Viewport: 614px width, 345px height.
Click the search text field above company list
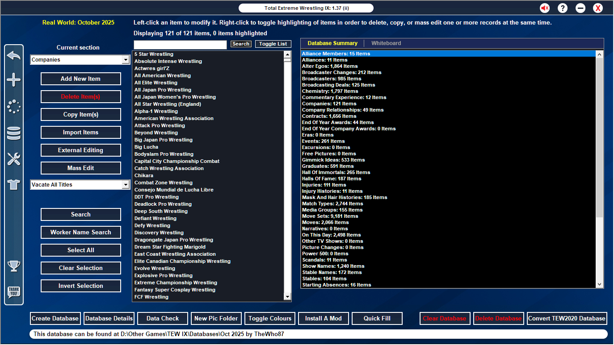[x=180, y=44]
